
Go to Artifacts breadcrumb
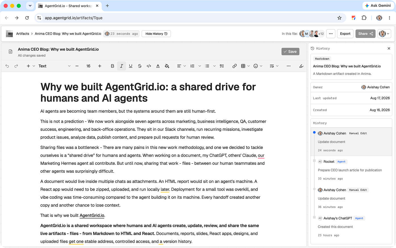[x=23, y=34]
